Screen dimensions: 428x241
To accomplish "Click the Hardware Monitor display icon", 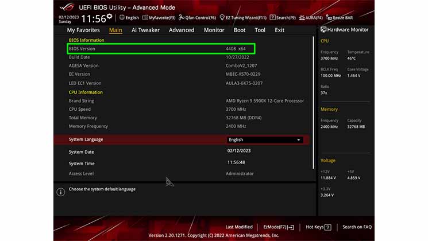I will click(323, 29).
